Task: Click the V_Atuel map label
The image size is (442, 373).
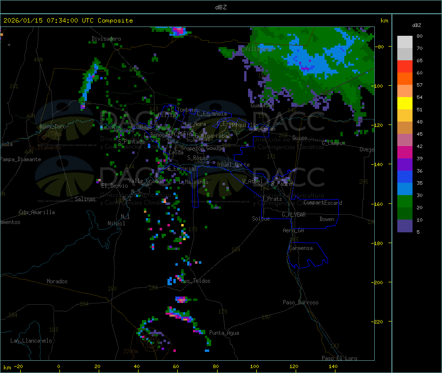Action: click(252, 181)
